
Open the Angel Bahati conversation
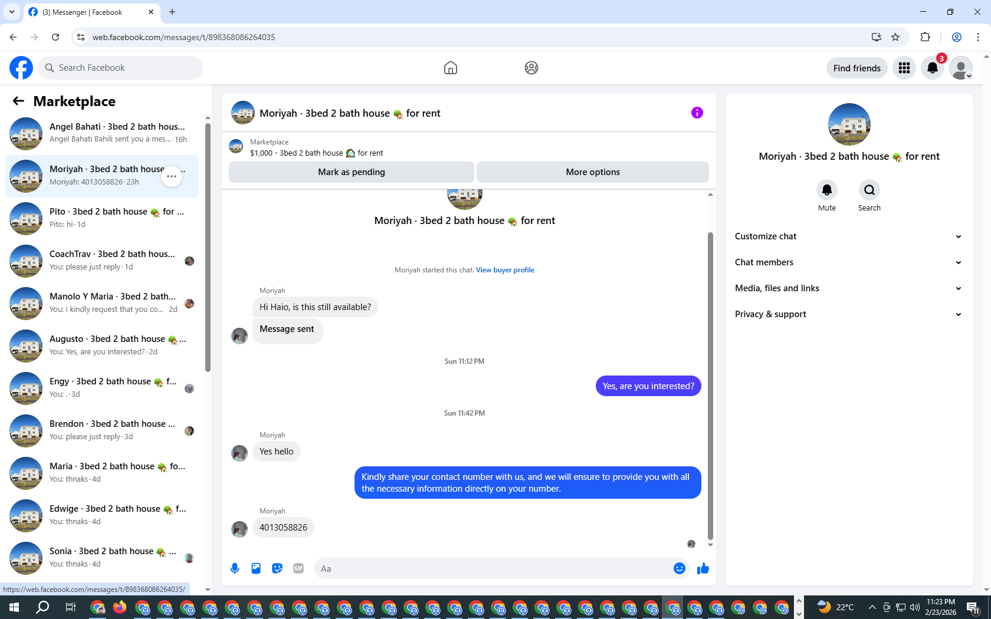(101, 133)
